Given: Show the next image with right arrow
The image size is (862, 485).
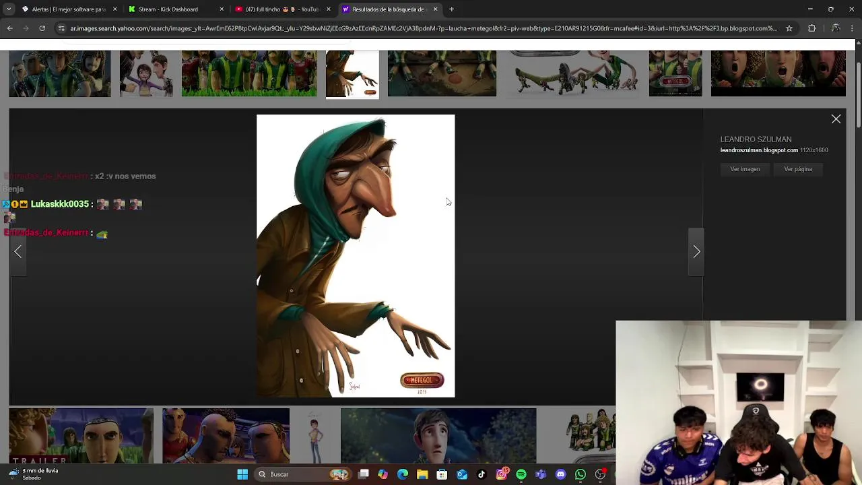Looking at the screenshot, I should coord(696,252).
